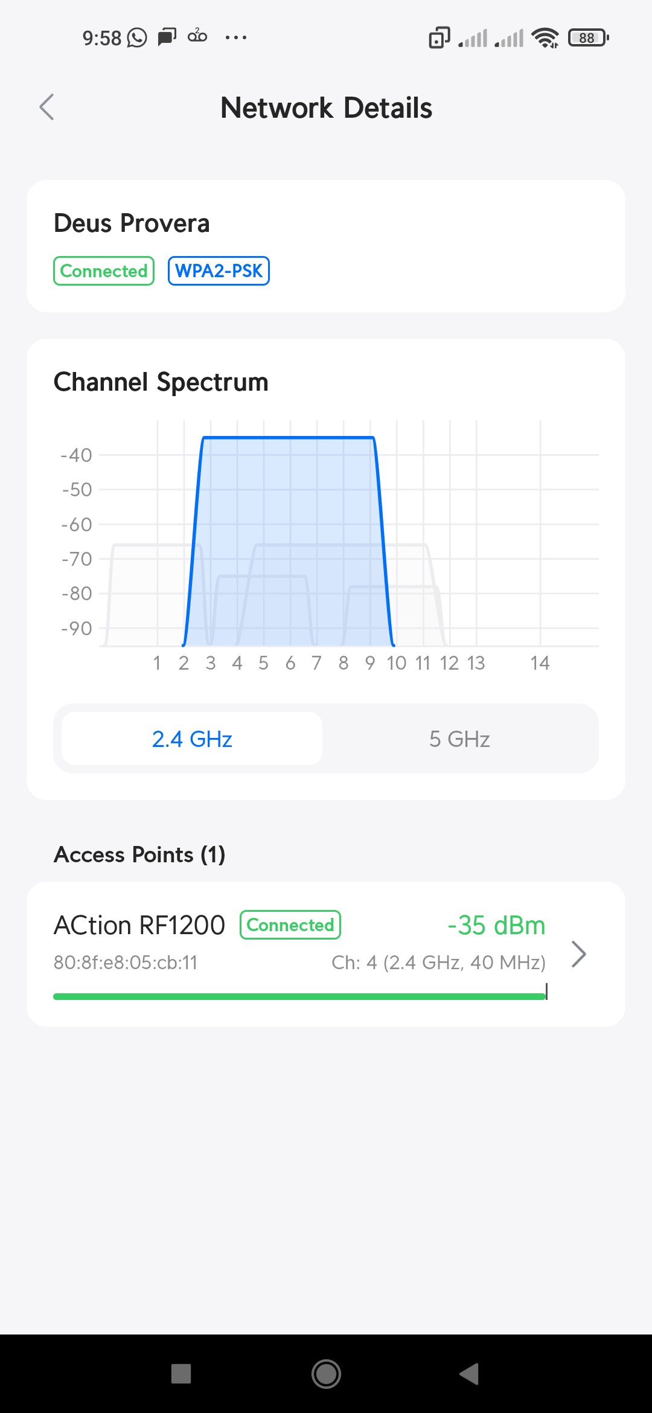Screen dimensions: 652x1413
Task: Switch spectrum to 5 GHz band
Action: 459,739
